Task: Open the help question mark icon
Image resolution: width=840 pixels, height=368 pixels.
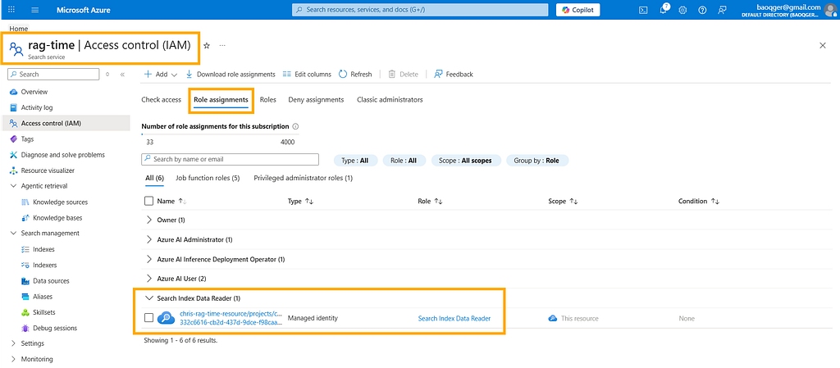Action: 702,10
